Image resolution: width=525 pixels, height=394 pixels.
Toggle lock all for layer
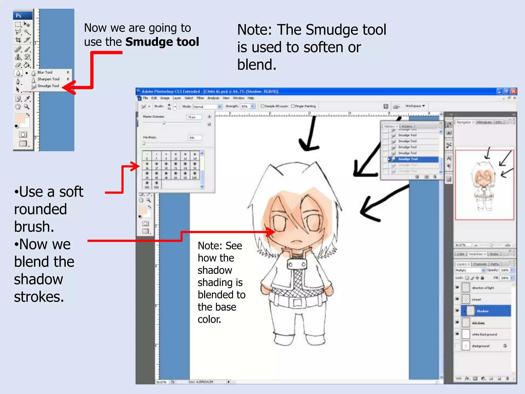(x=482, y=278)
